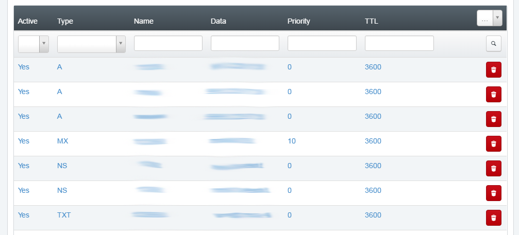The image size is (519, 235).
Task: Click priority value 10 of MX record
Action: (292, 141)
